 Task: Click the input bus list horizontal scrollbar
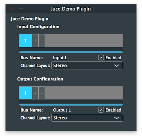tap(71, 52)
